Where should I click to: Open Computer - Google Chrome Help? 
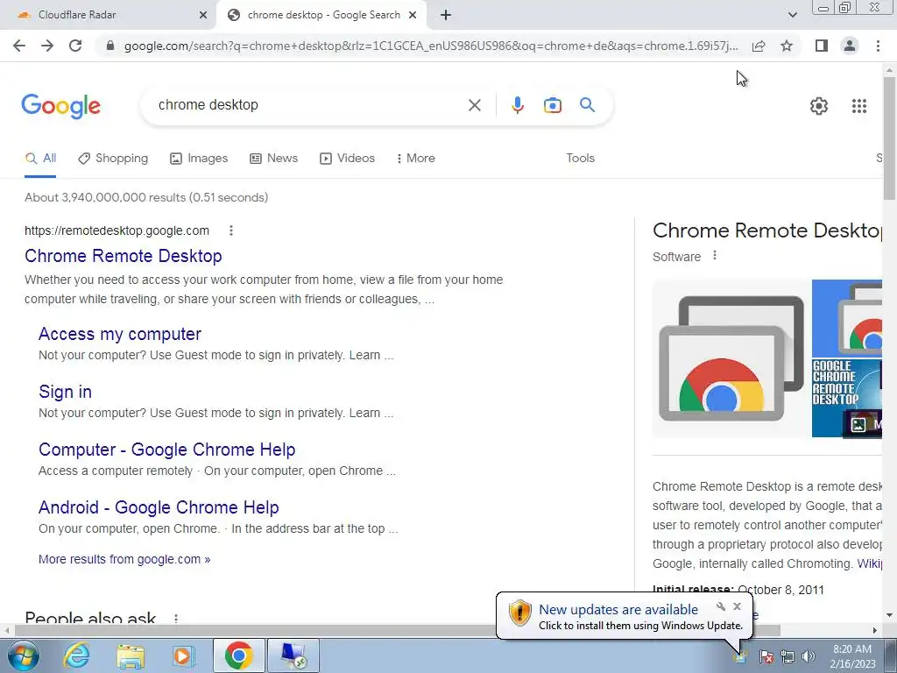click(x=167, y=450)
